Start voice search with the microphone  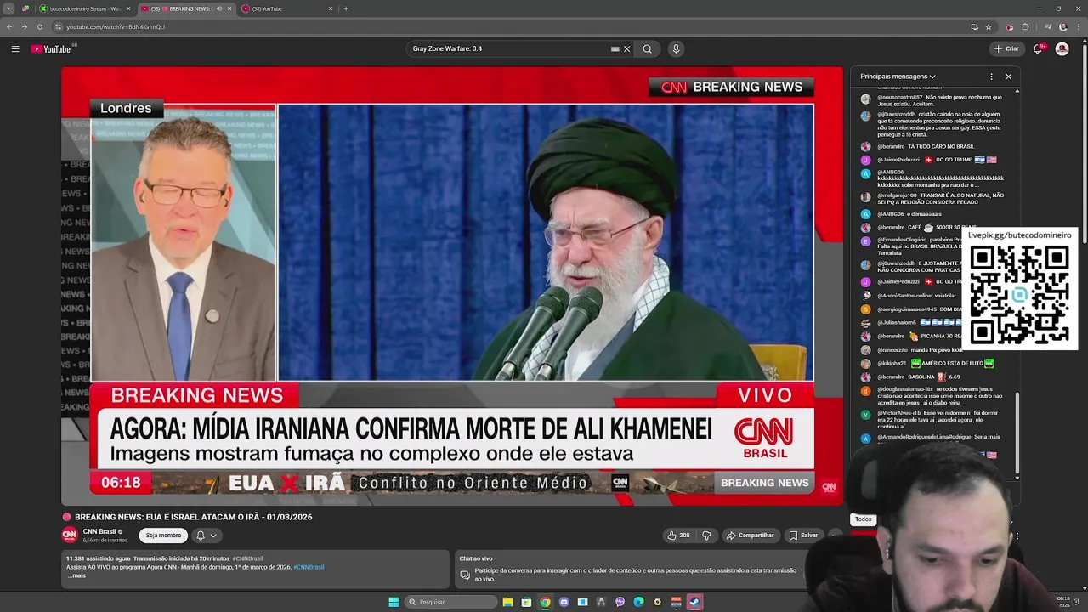coord(677,48)
